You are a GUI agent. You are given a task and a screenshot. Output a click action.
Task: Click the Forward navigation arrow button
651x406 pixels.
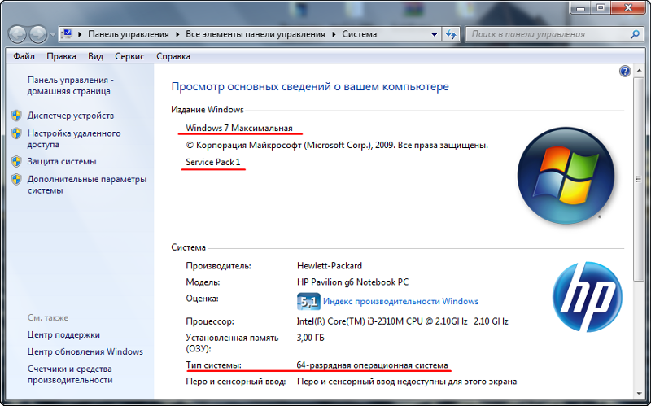[38, 34]
